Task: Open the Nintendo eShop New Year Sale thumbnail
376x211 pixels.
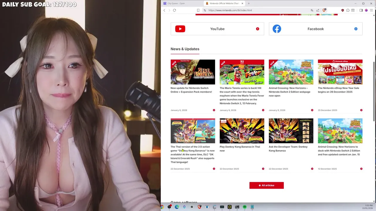Action: pyautogui.click(x=340, y=72)
